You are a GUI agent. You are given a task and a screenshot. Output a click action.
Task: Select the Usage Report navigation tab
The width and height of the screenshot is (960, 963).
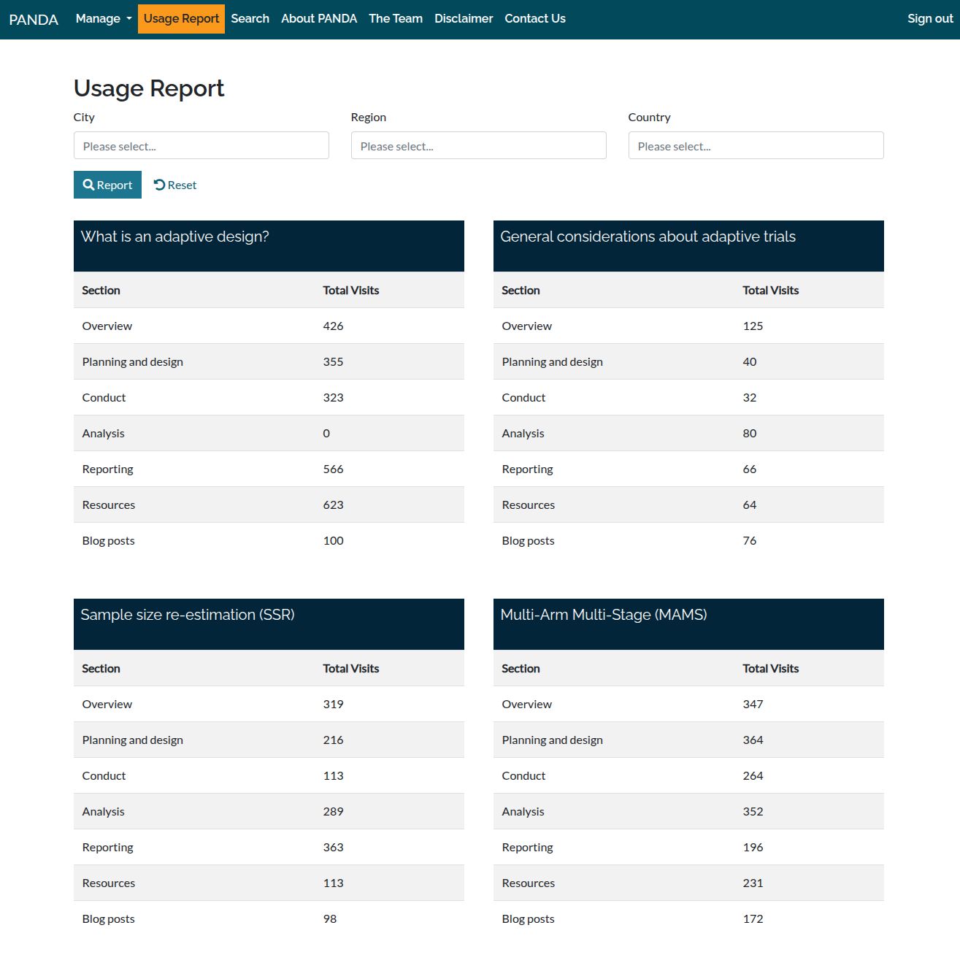point(180,18)
